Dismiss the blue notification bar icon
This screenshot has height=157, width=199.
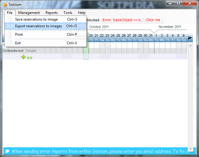[x=192, y=151]
